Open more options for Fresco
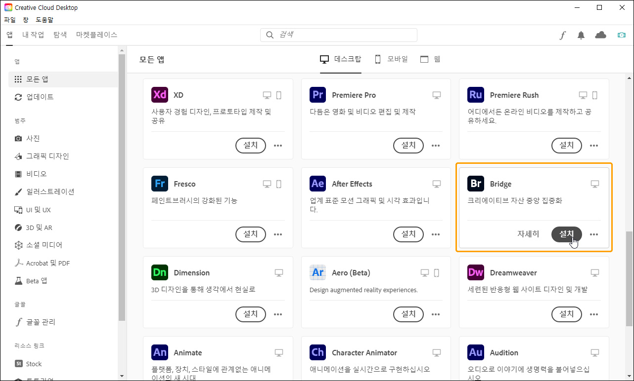This screenshot has width=634, height=381. coord(278,234)
